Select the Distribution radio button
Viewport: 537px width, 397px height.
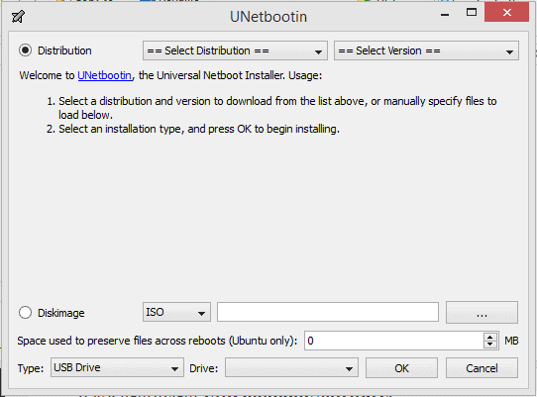tap(26, 50)
